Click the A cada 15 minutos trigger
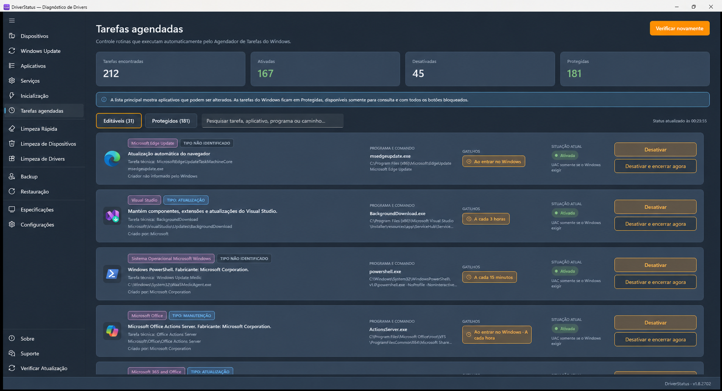Image resolution: width=722 pixels, height=391 pixels. (x=489, y=277)
